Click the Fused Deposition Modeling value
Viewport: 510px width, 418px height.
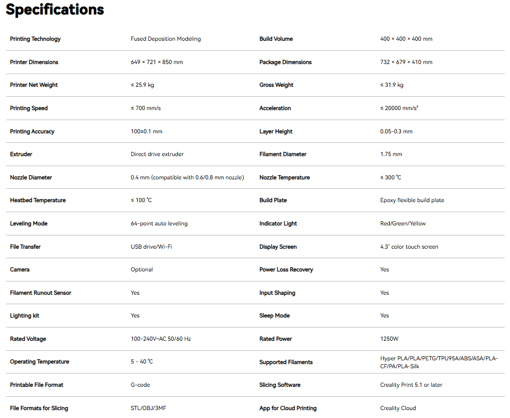click(x=166, y=39)
